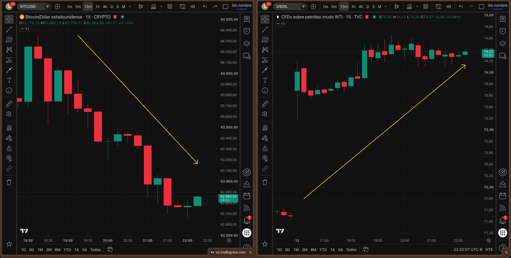Viewport: 511px width, 258px height.
Task: Open the chats panel in the BTCUSD window
Action: click(247, 56)
